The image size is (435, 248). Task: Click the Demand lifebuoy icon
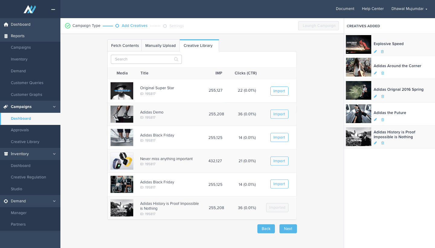coord(6,201)
